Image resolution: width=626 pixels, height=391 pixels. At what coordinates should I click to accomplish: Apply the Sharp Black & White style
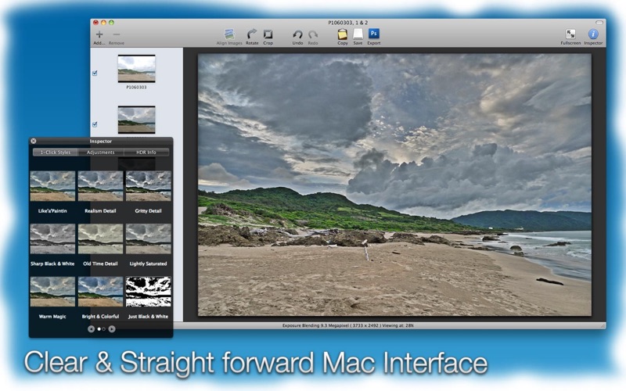52,239
